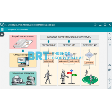Go to previous page with up chevron

tap(110, 76)
